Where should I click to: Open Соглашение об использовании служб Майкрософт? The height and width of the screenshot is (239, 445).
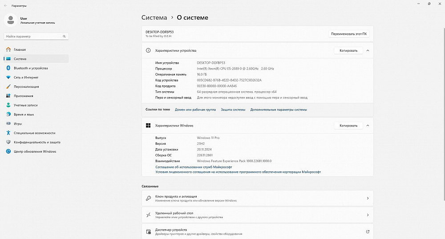[x=194, y=167]
